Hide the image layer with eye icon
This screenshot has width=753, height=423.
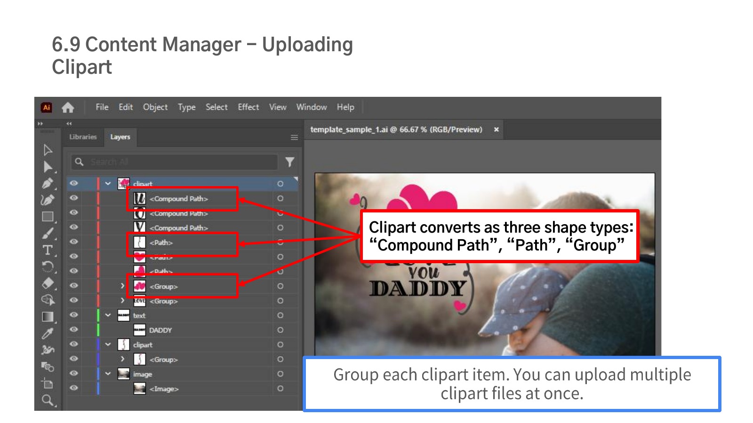tap(74, 373)
